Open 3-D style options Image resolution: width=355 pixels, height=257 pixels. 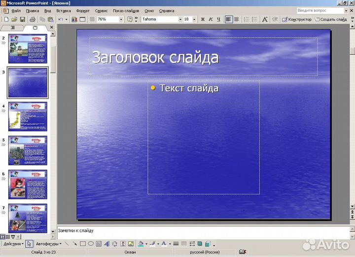(208, 244)
